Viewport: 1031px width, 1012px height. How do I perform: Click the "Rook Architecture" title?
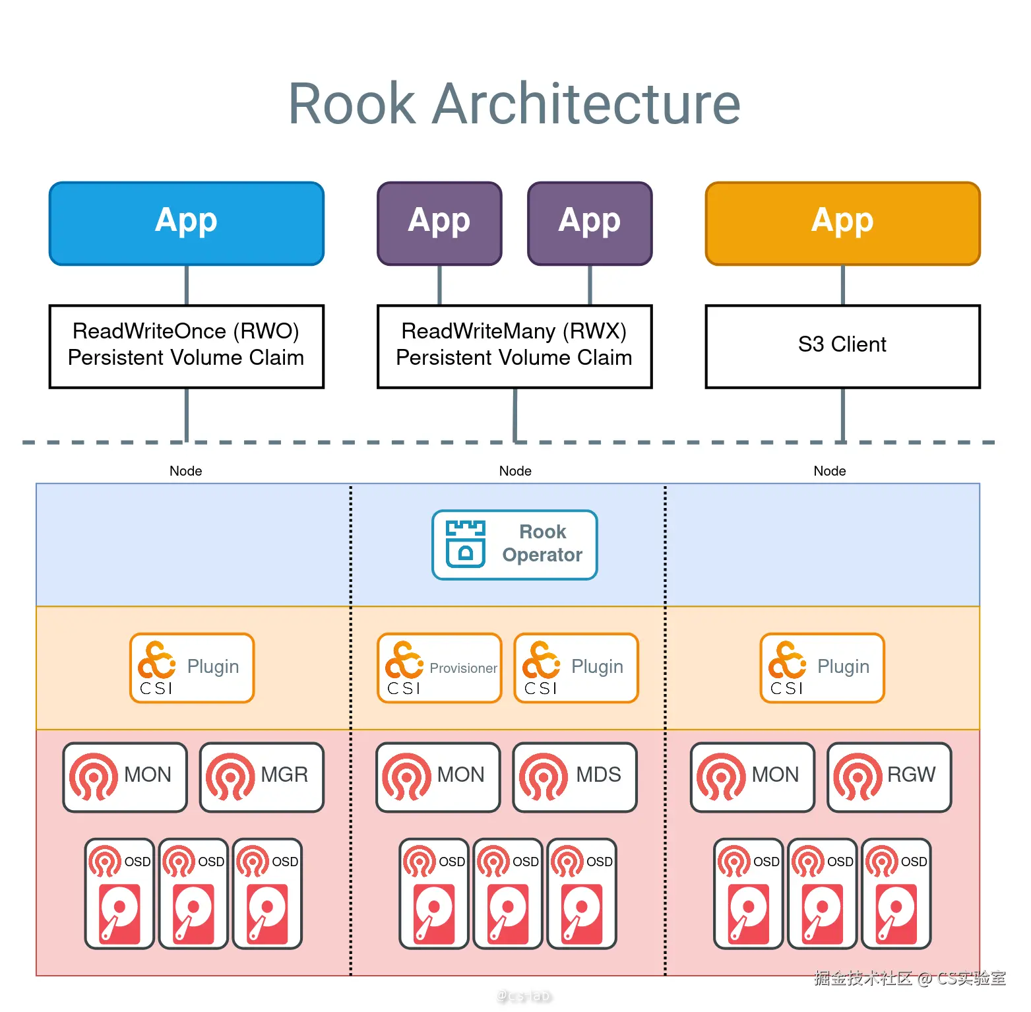(x=515, y=103)
